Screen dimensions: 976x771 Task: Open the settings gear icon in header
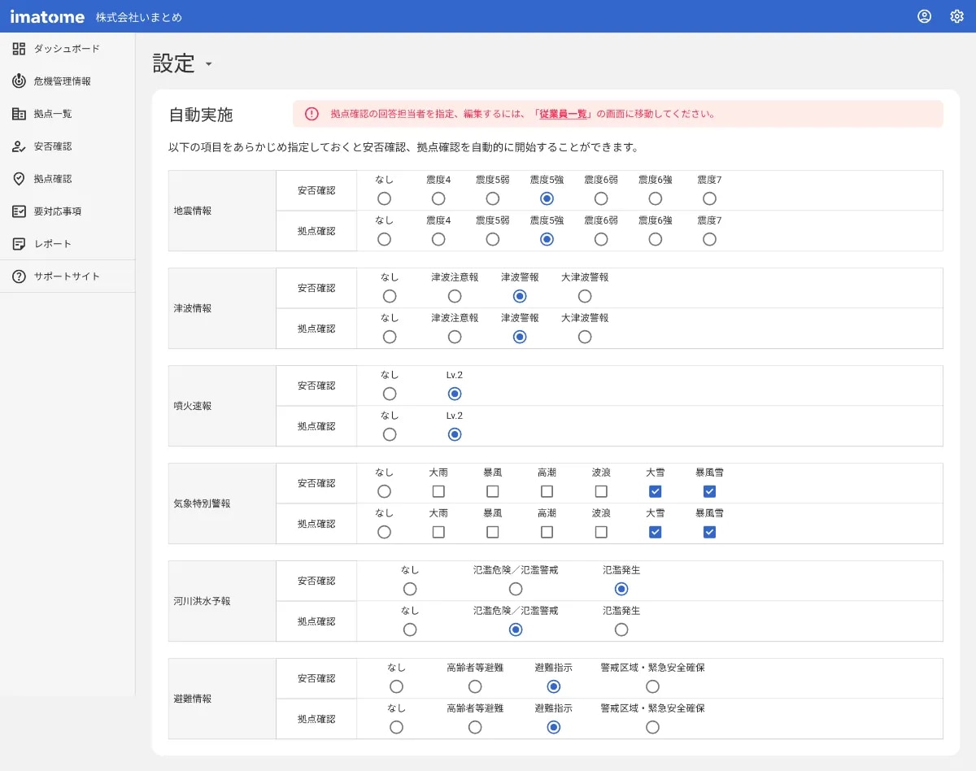click(x=956, y=16)
